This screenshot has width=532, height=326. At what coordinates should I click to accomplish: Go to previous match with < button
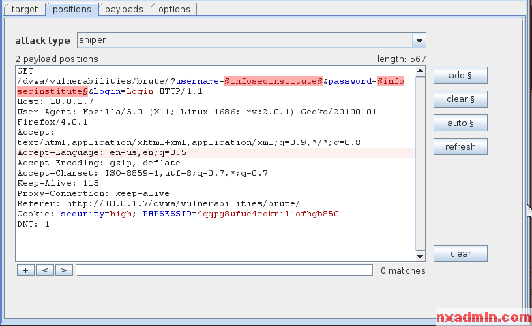(45, 270)
